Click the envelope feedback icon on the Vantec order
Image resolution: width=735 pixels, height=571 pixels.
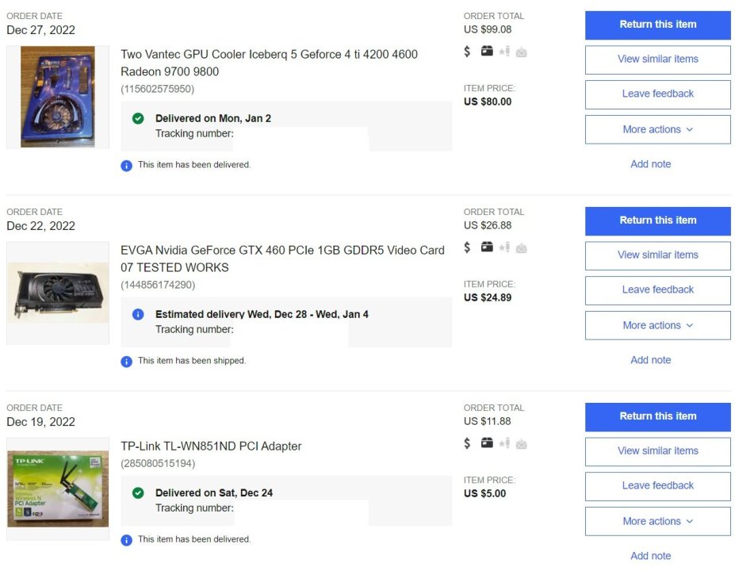tap(521, 52)
